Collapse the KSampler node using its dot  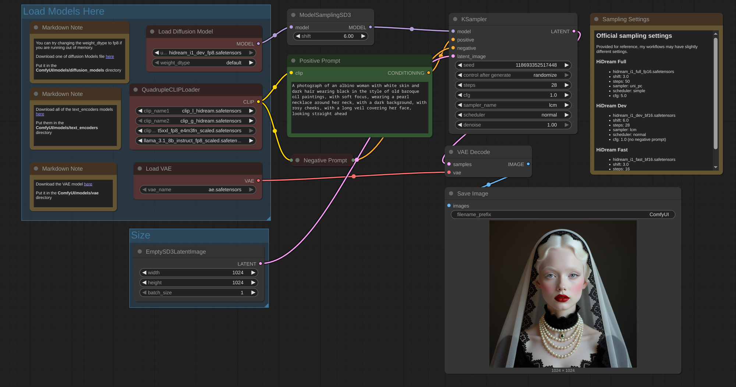click(x=455, y=19)
